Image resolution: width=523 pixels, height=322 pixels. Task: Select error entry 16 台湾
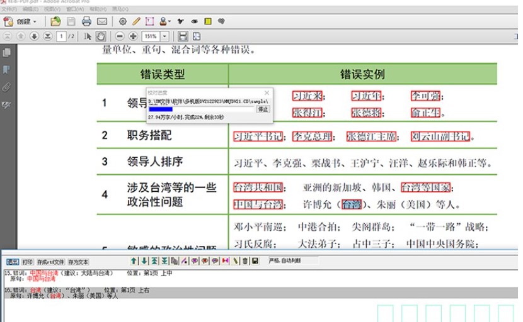[261, 292]
